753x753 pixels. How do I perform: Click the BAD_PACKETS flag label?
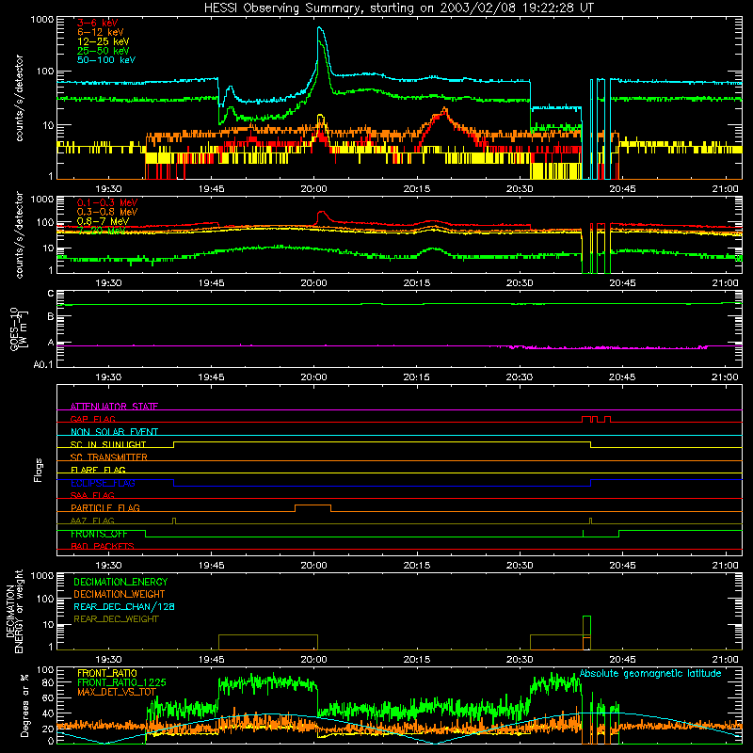click(103, 546)
